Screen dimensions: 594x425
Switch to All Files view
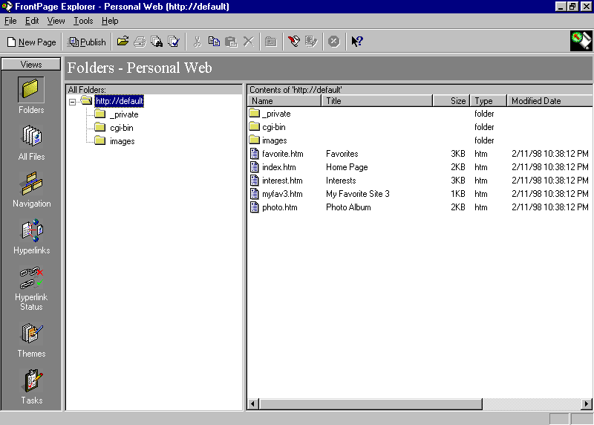31,143
